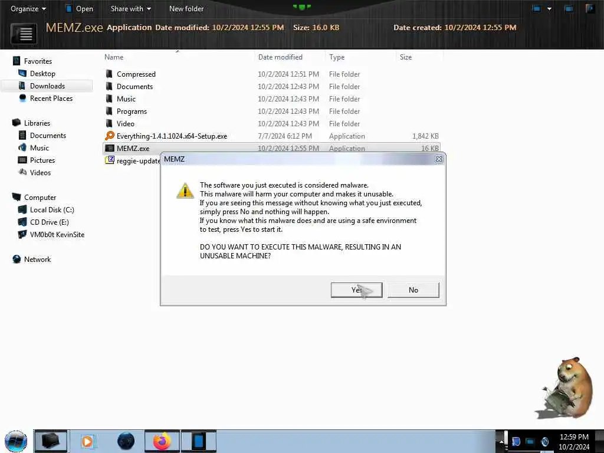This screenshot has width=604, height=453.
Task: Click the Date modified value in details pane
Action: pos(248,27)
